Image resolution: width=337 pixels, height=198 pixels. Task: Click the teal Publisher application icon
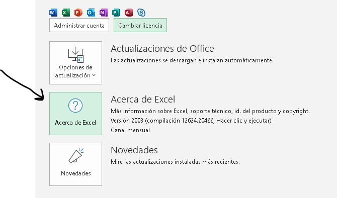pyautogui.click(x=116, y=13)
